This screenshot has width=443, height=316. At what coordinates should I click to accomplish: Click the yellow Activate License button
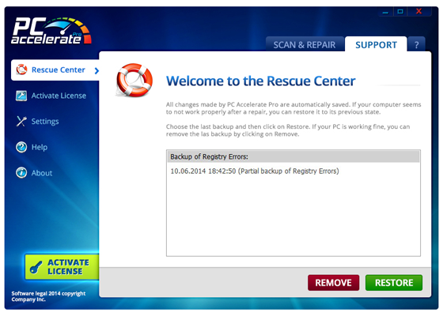click(x=62, y=267)
